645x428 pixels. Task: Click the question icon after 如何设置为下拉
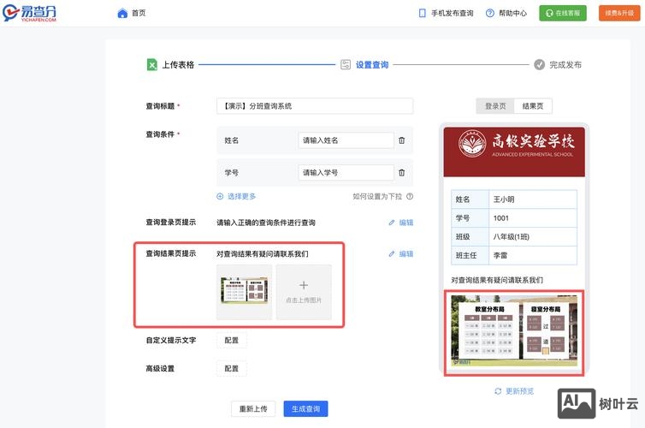pyautogui.click(x=410, y=196)
